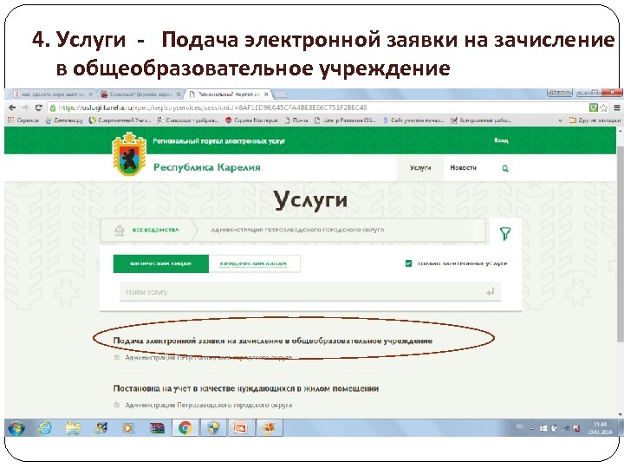624x468 pixels.
Task: Open File Explorer from taskbar
Action: (73, 428)
